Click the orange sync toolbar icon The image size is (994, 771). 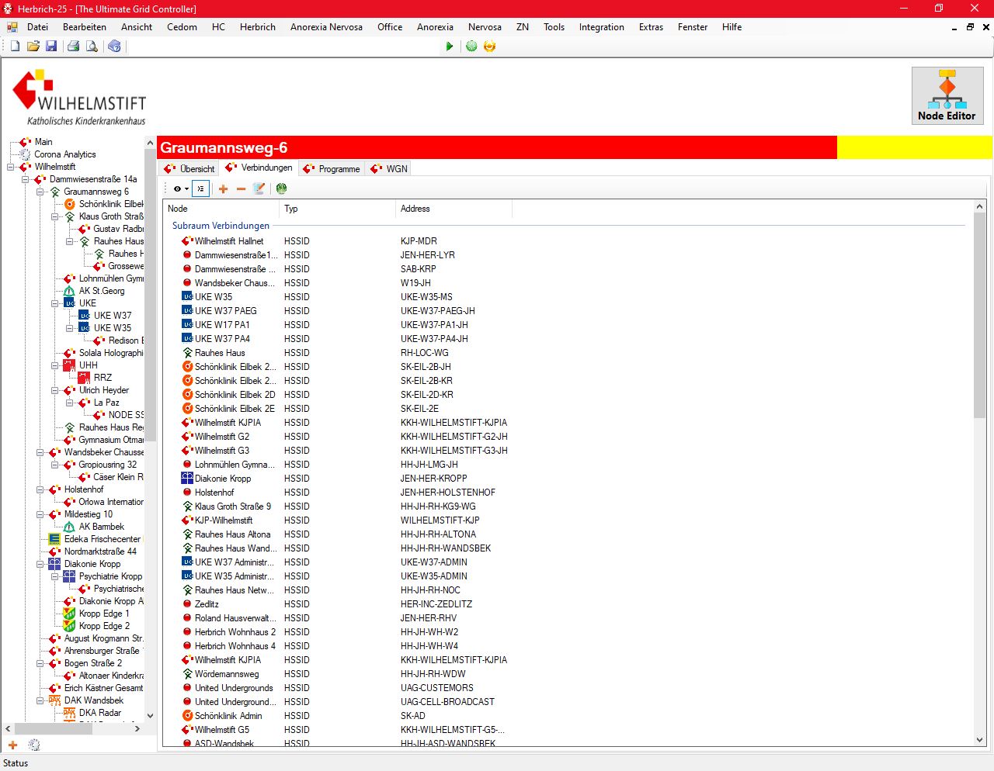489,47
